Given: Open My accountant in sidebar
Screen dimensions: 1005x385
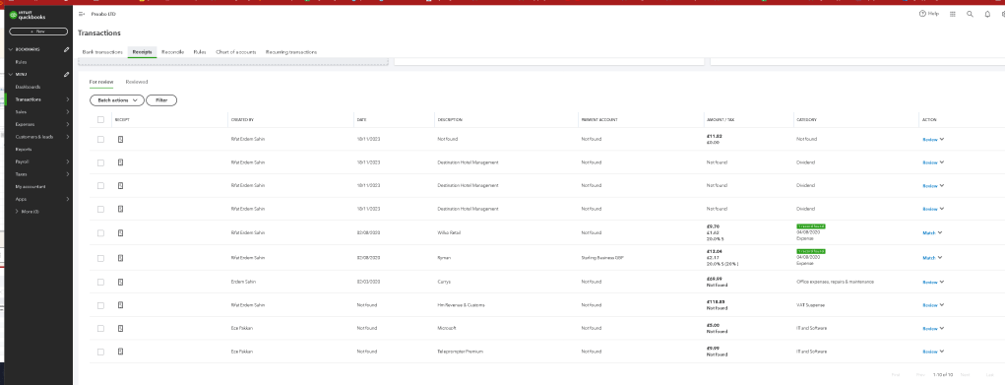Looking at the screenshot, I should pyautogui.click(x=31, y=187).
